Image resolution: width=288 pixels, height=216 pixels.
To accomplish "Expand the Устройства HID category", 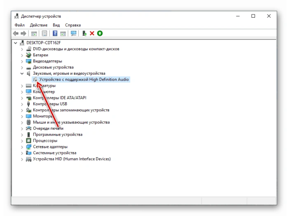I will click(x=22, y=159).
